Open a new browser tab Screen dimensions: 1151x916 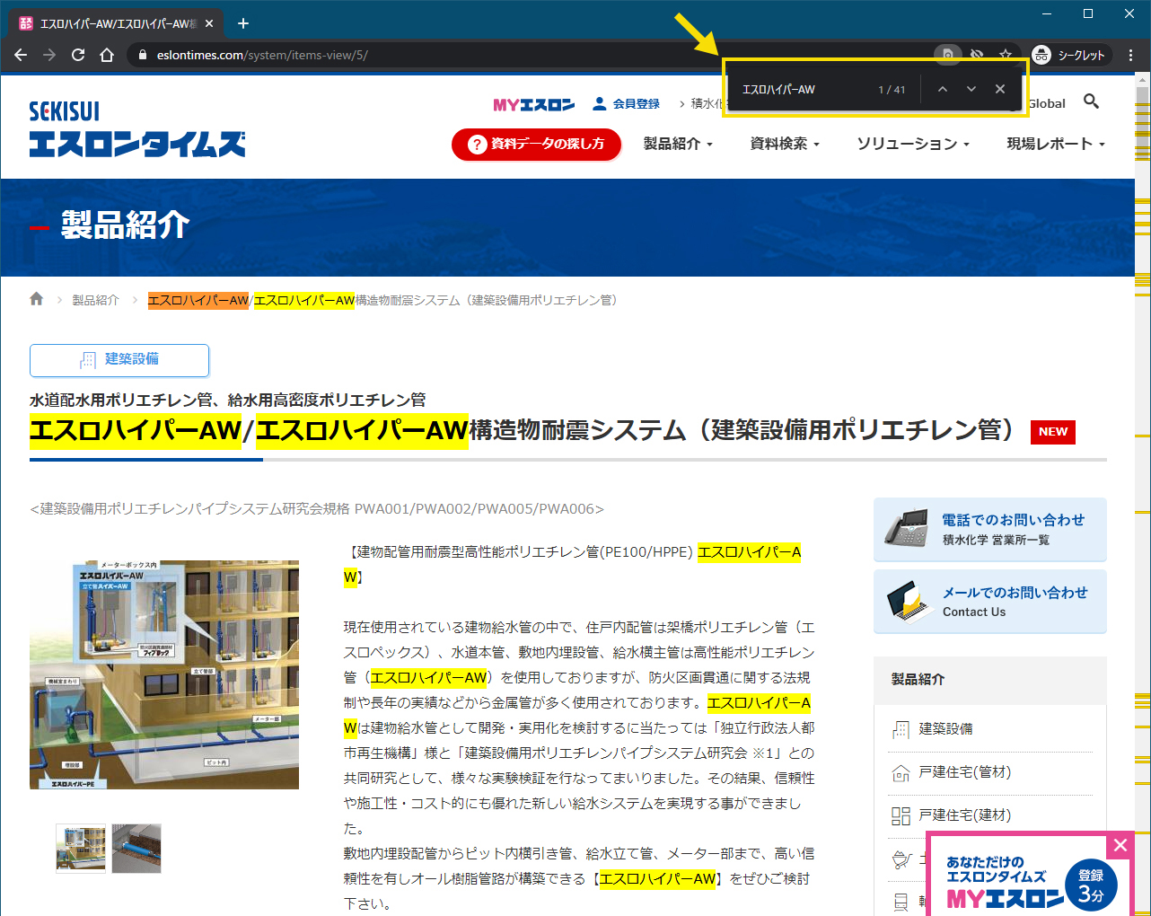(243, 23)
